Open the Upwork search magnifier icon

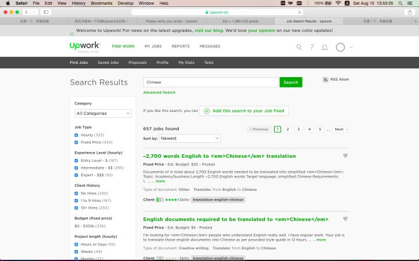pyautogui.click(x=299, y=47)
